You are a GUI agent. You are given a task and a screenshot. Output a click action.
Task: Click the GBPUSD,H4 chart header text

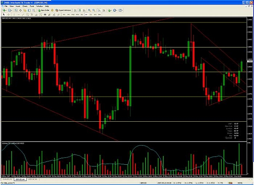[x=16, y=18]
